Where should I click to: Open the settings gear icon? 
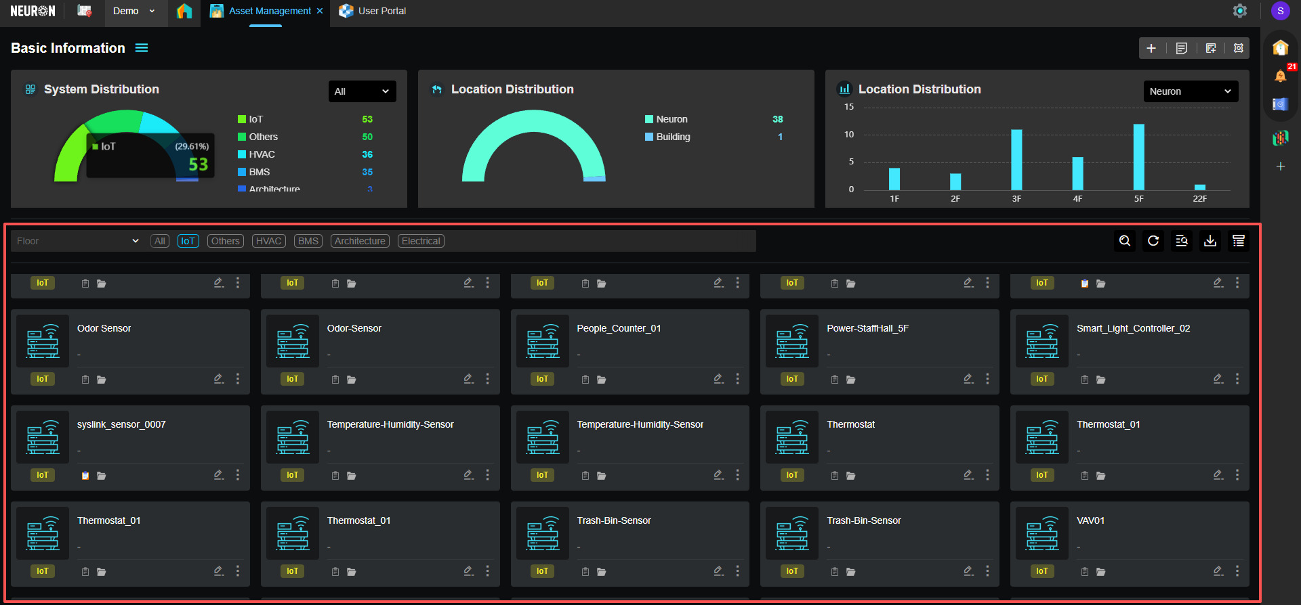1240,11
